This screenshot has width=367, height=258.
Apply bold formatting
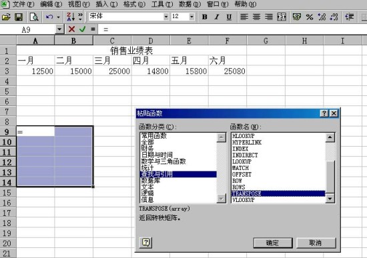pyautogui.click(x=205, y=17)
